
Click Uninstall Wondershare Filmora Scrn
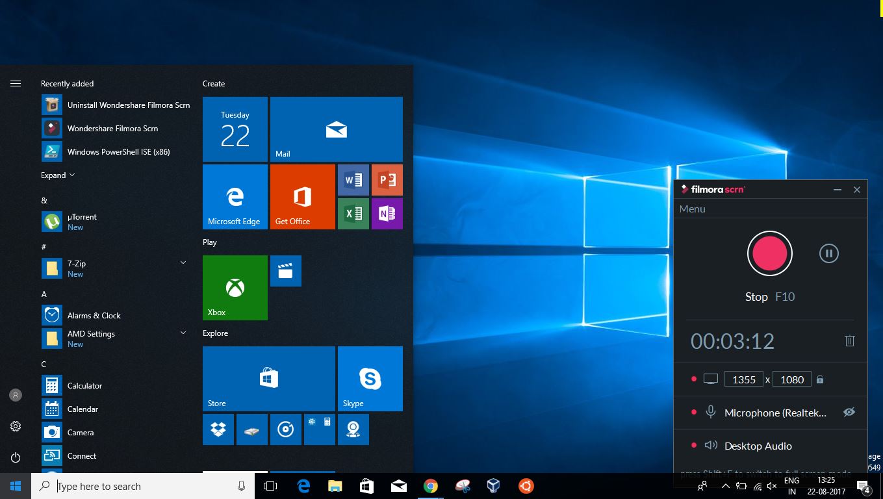click(128, 105)
